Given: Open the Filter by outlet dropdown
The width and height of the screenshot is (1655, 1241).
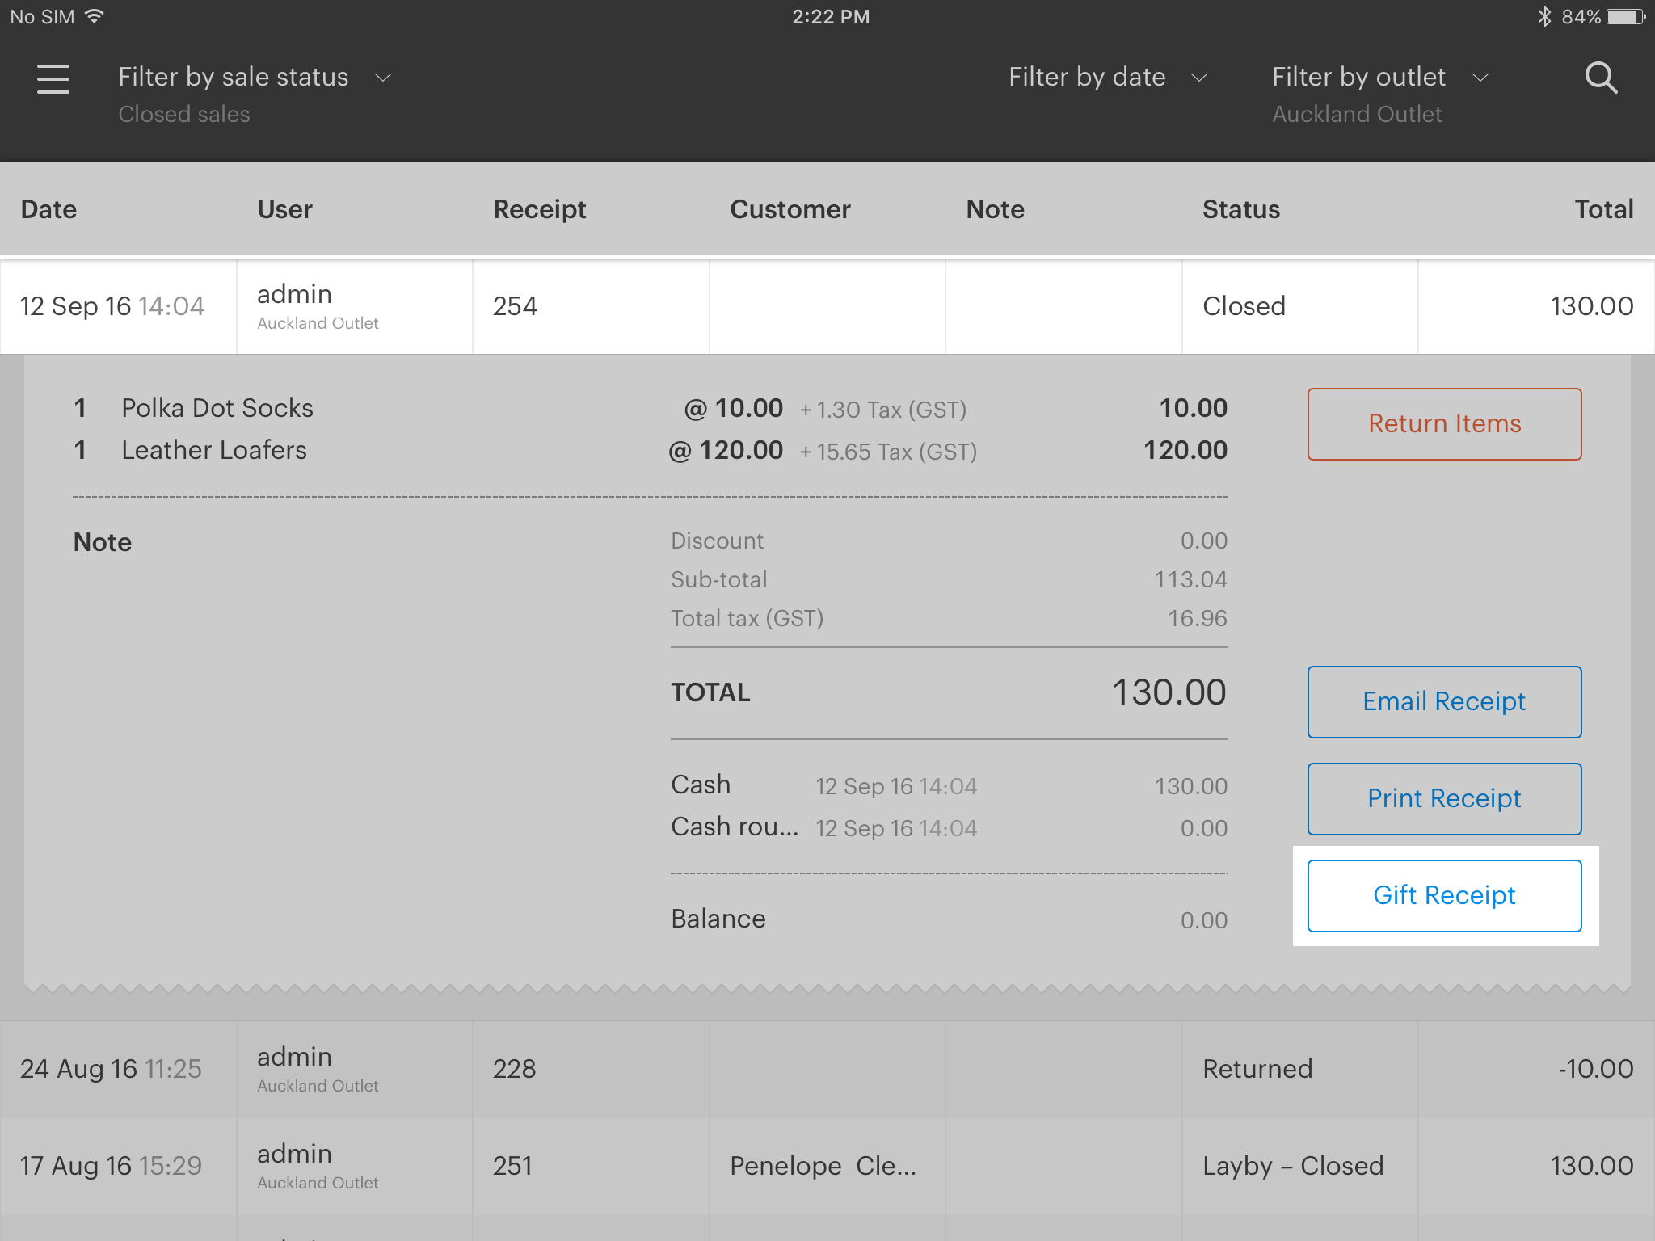Looking at the screenshot, I should (x=1379, y=78).
